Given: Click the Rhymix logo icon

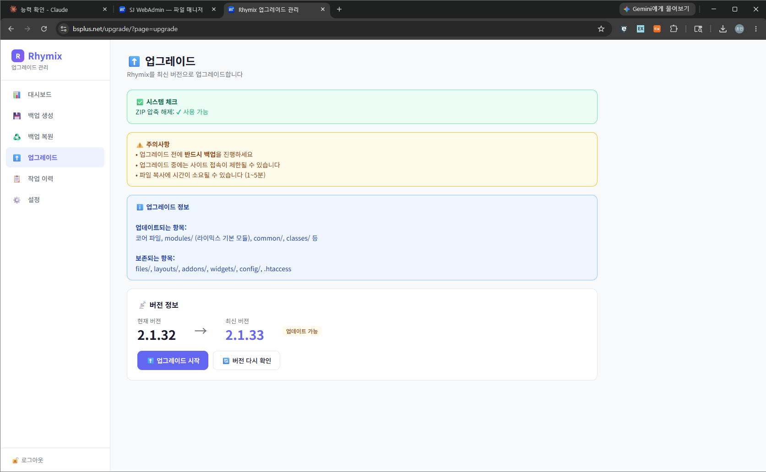Looking at the screenshot, I should pyautogui.click(x=18, y=56).
